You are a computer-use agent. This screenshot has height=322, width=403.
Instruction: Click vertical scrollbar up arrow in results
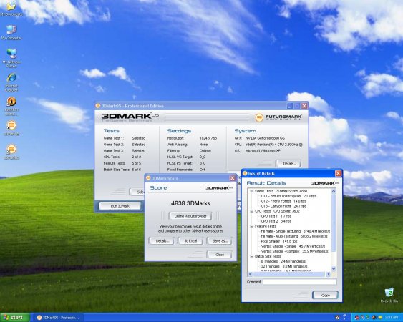334,191
